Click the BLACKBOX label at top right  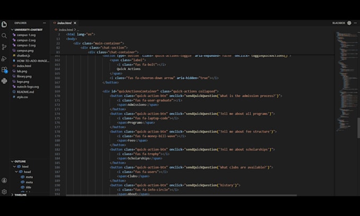[x=339, y=23]
